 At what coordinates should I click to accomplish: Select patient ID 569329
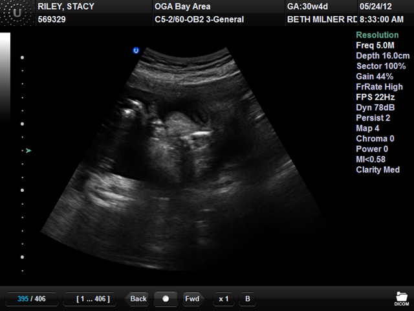[x=52, y=19]
